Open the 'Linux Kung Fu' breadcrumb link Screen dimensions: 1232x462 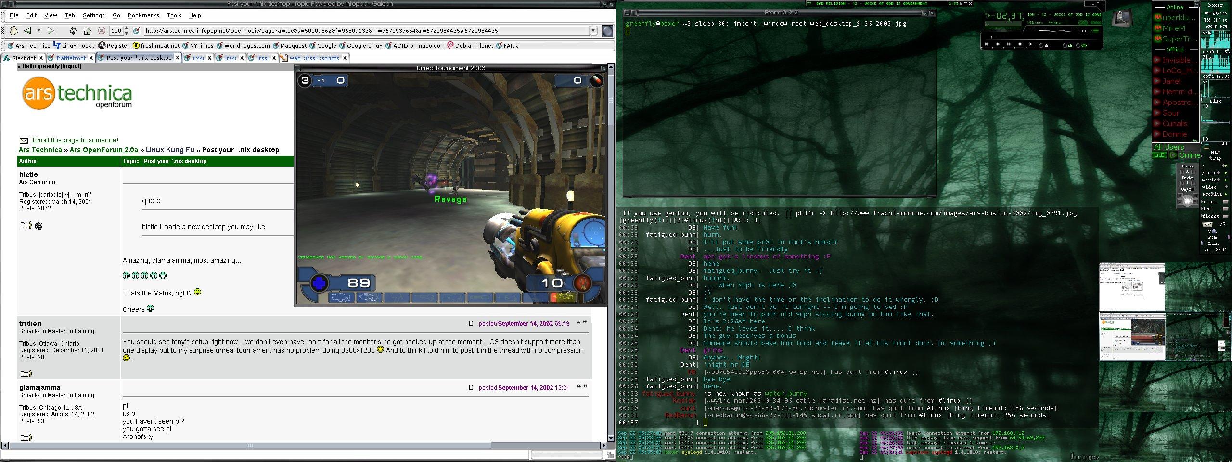tap(171, 150)
